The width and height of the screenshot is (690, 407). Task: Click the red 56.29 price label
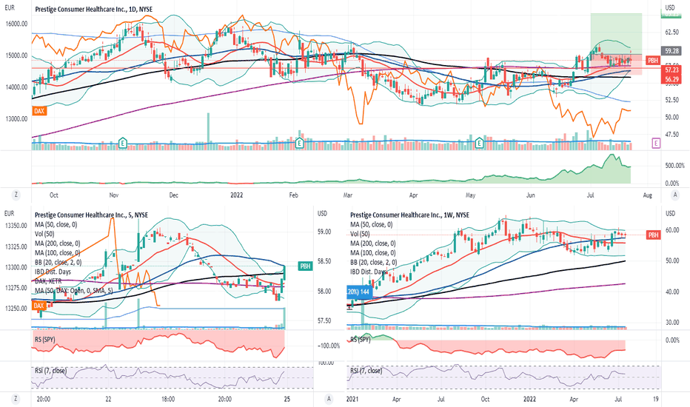(x=671, y=79)
